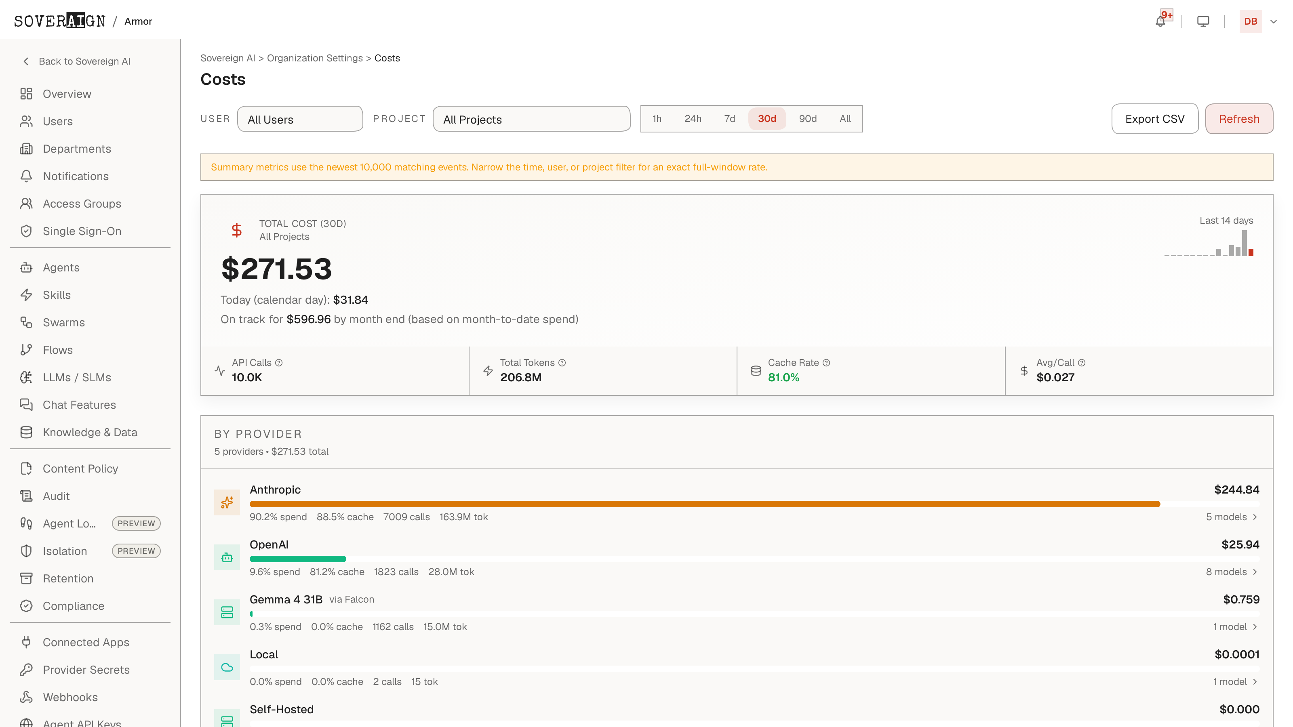Select the 7d time range
Image resolution: width=1293 pixels, height=727 pixels.
point(729,119)
